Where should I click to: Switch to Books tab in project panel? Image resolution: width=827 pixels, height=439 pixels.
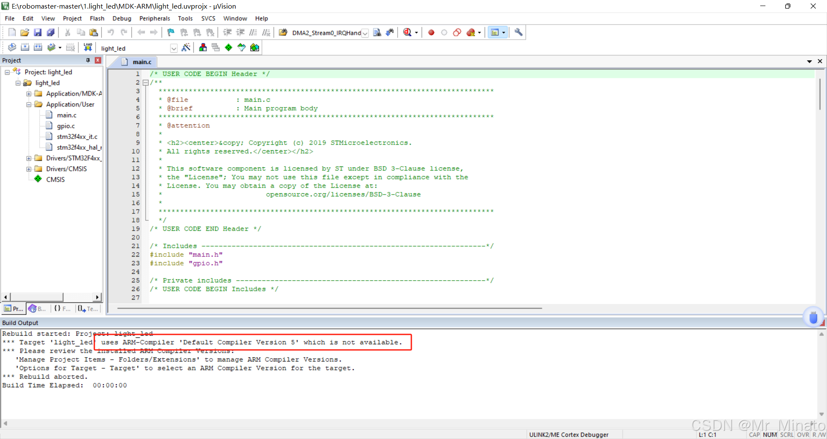[38, 309]
